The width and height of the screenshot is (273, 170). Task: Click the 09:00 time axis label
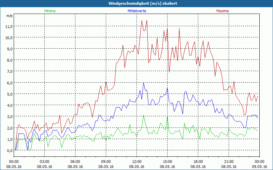click(106, 162)
